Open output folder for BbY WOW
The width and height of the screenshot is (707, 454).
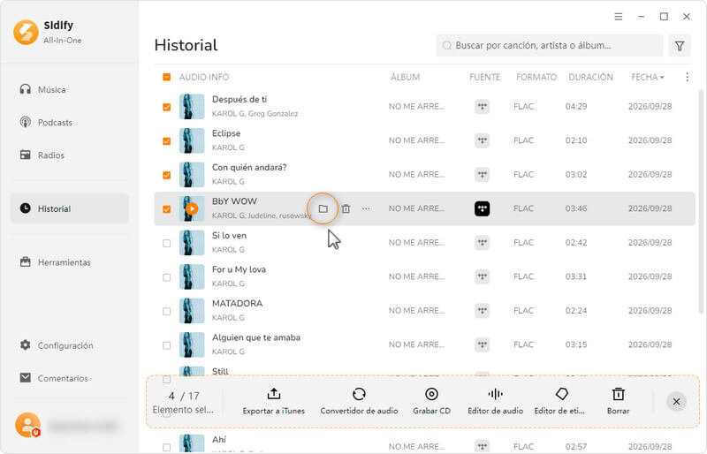coord(323,208)
